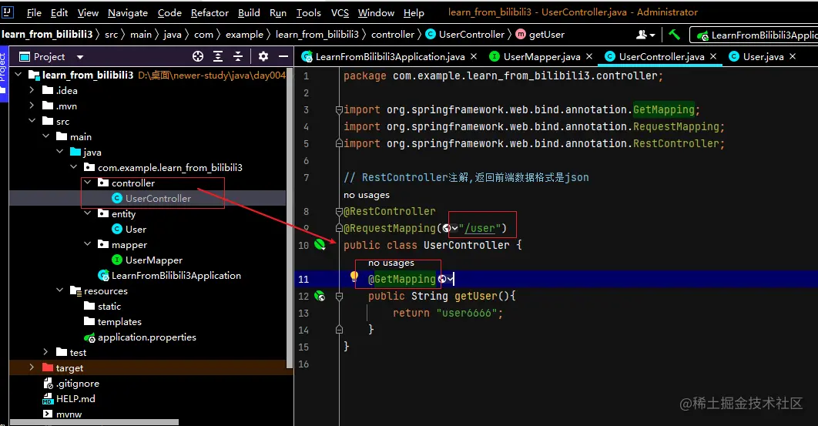818x426 pixels.
Task: Click the locate/select opened file target icon
Action: tap(198, 56)
